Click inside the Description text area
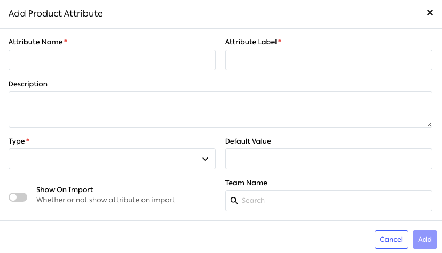442x253 pixels. (220, 109)
